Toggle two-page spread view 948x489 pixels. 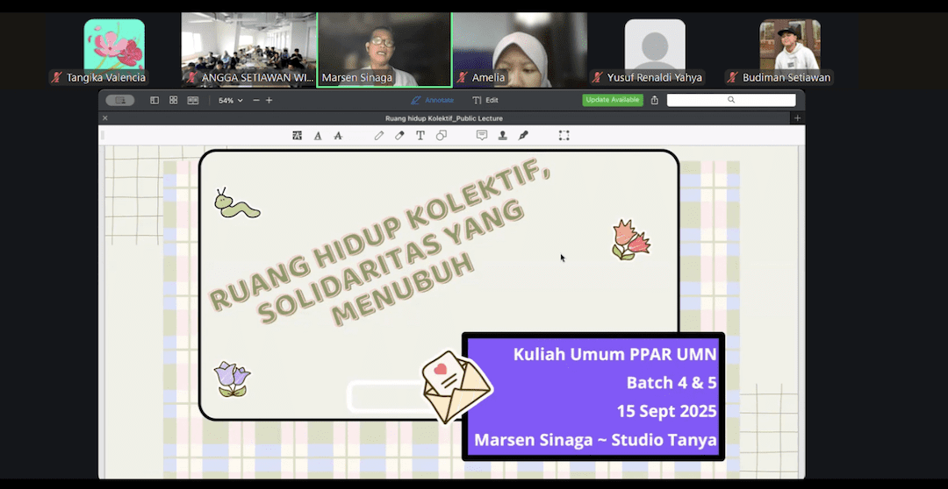193,101
